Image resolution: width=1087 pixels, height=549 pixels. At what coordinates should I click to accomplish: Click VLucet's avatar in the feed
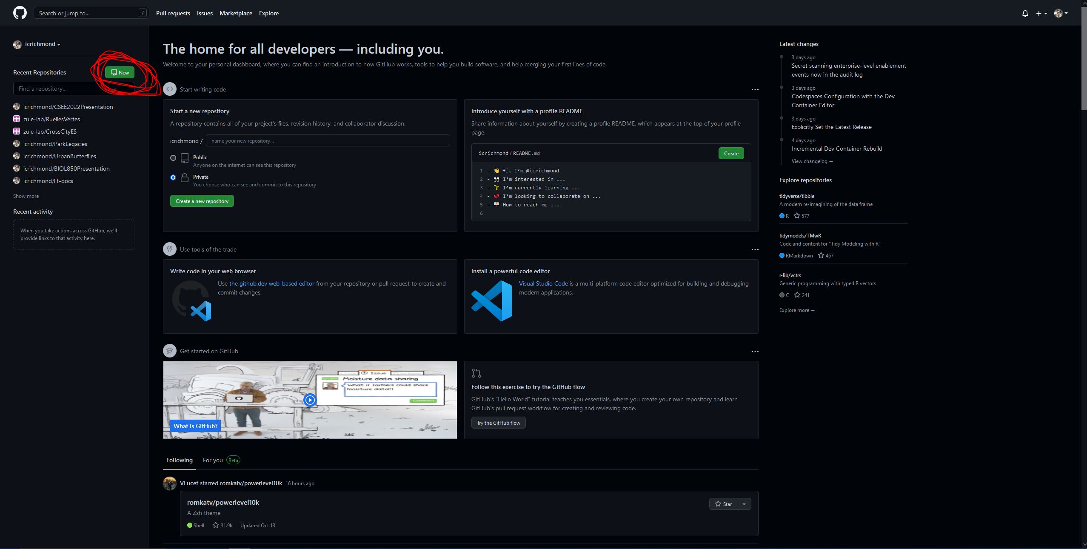(x=169, y=483)
